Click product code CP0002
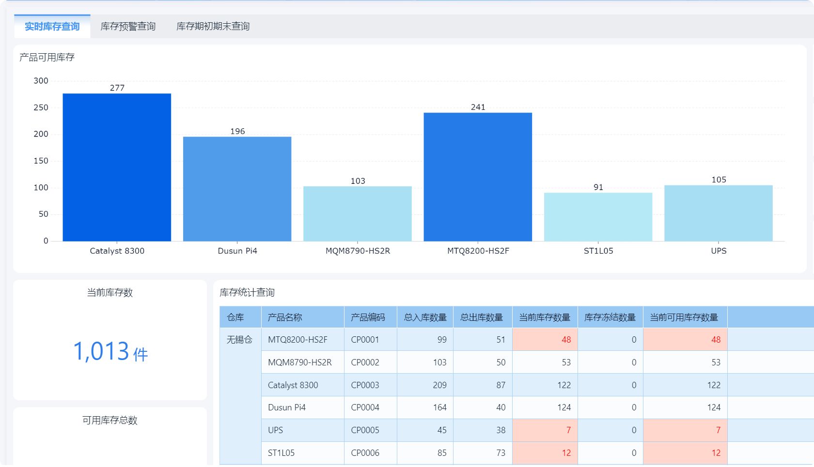 (x=365, y=362)
